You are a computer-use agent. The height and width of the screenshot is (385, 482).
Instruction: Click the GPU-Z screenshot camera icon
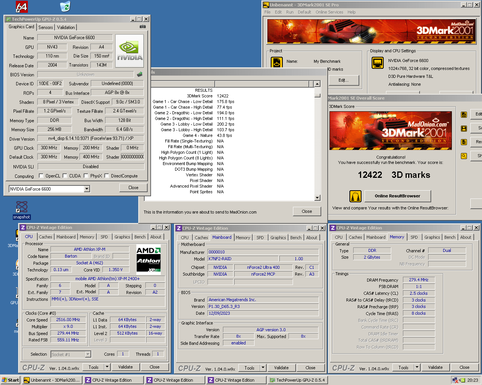[x=143, y=27]
